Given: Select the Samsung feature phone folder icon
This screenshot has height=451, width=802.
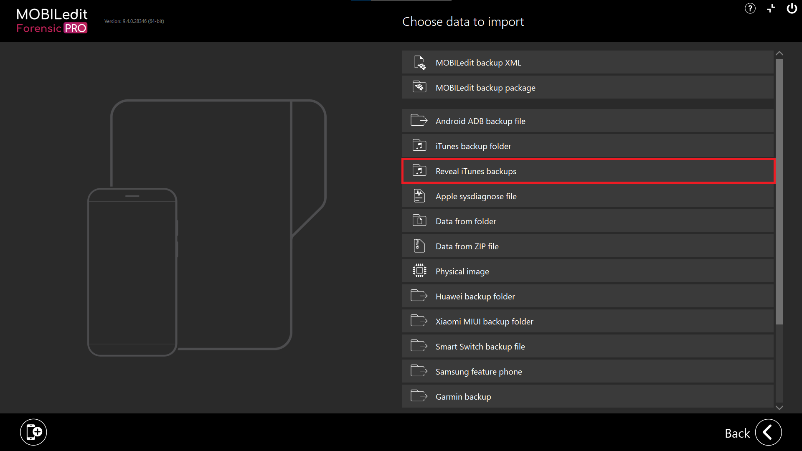Looking at the screenshot, I should pyautogui.click(x=419, y=371).
